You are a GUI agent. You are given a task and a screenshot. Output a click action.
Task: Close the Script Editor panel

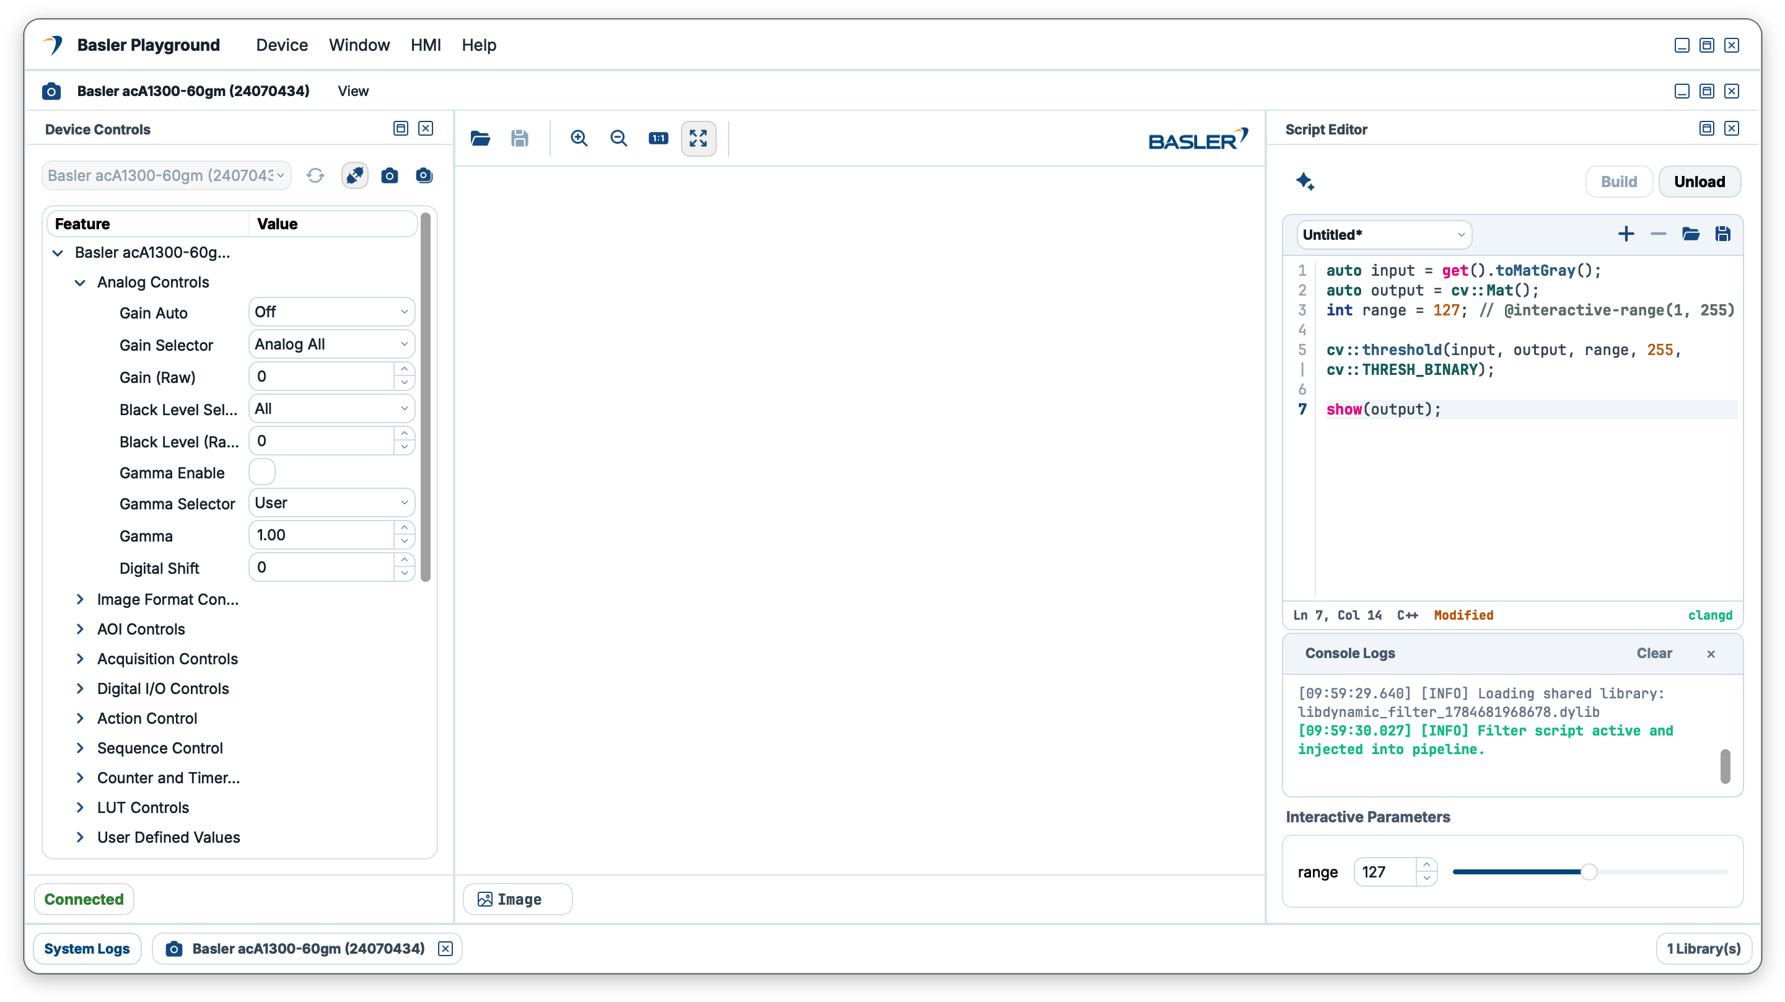(x=1732, y=128)
